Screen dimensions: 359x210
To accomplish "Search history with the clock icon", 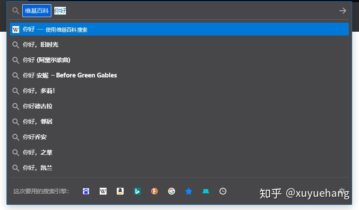I will pyautogui.click(x=223, y=191).
